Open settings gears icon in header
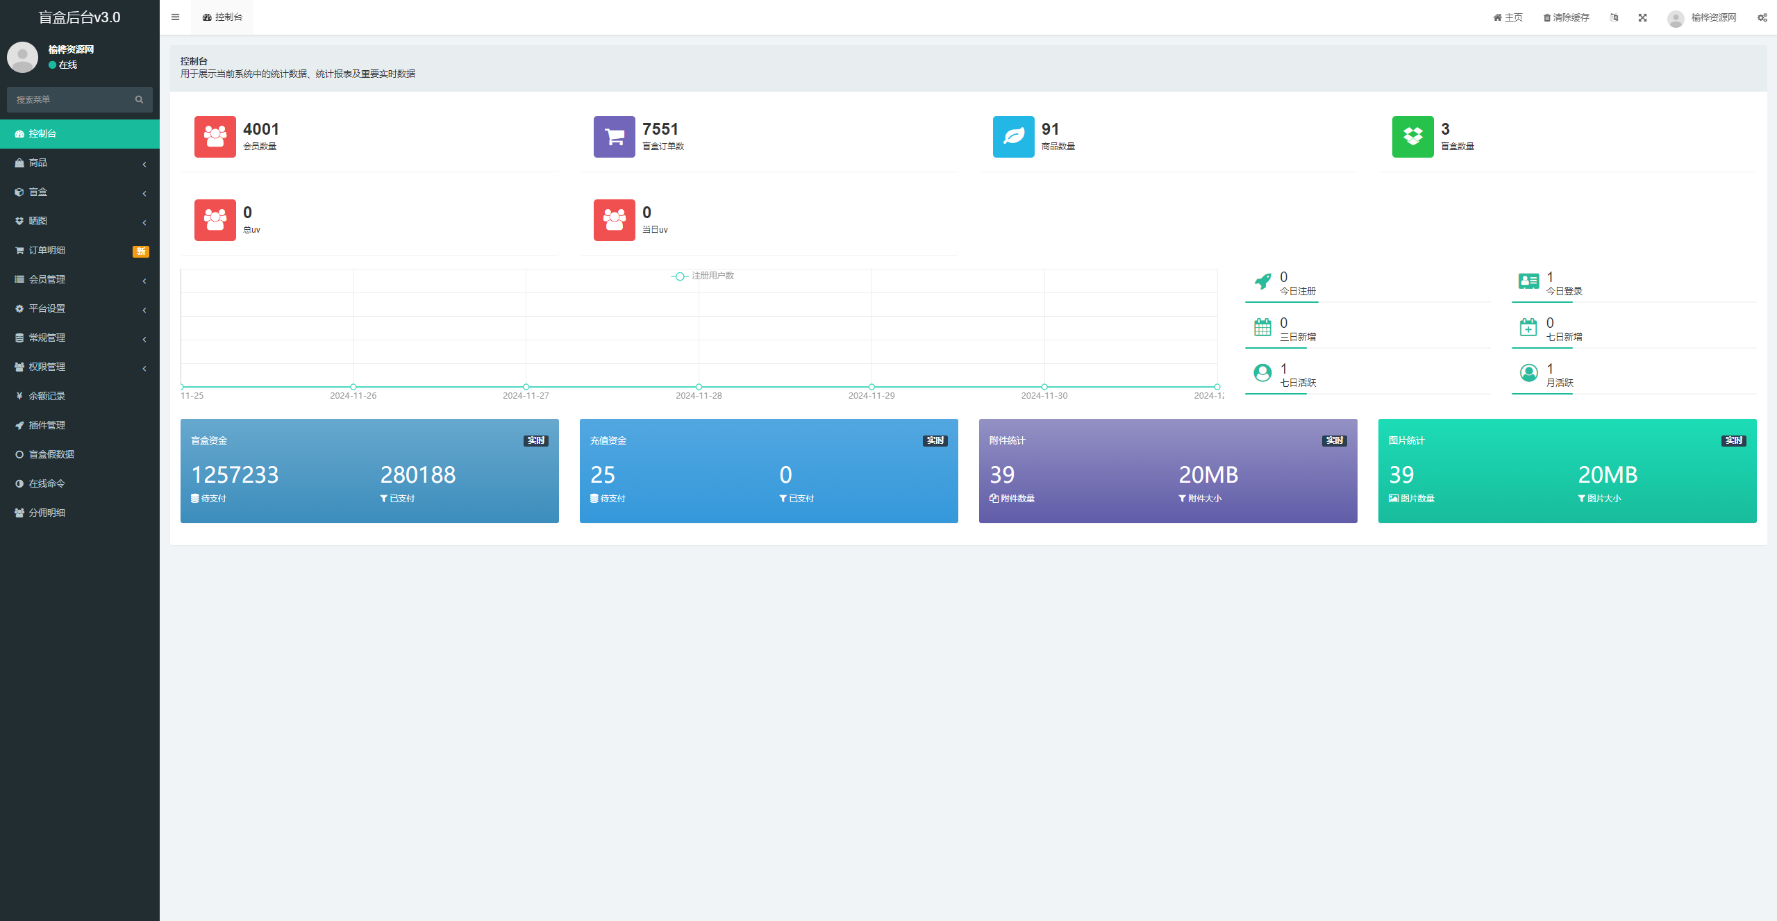The image size is (1777, 921). (1762, 17)
